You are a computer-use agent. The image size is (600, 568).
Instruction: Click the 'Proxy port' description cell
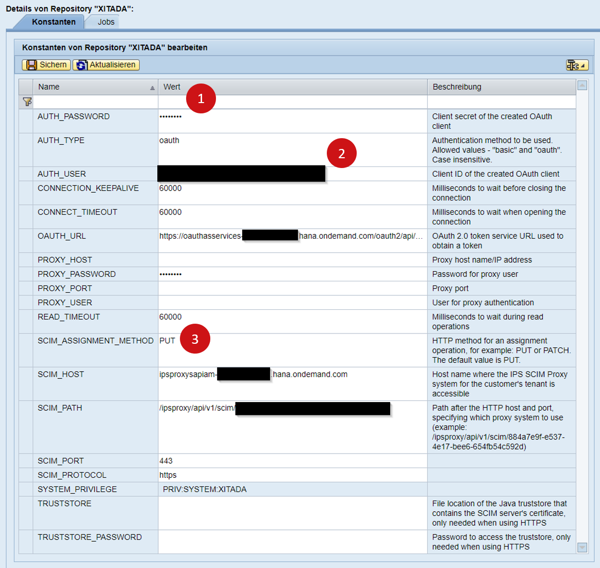(x=502, y=288)
